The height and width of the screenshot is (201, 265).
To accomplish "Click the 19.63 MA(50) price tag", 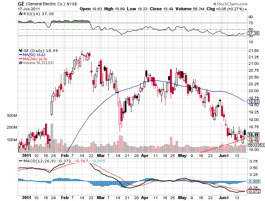I will (x=253, y=101).
